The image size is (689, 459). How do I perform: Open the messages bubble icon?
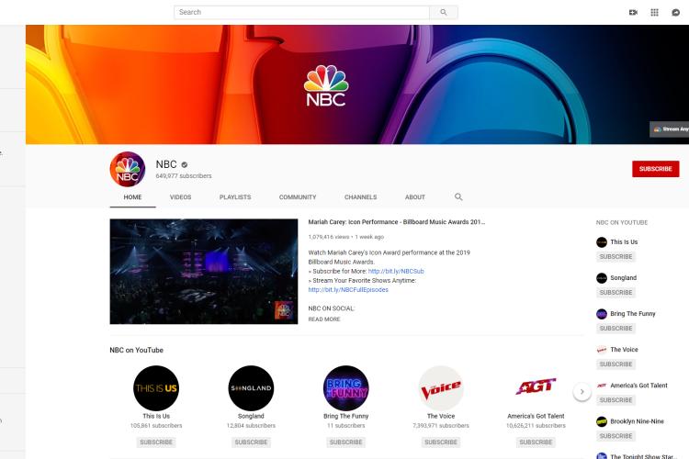click(676, 12)
